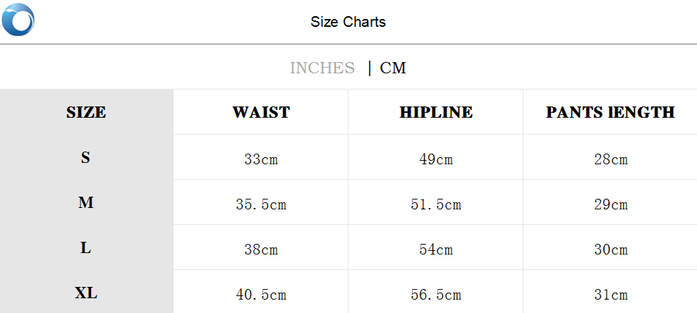Click the 28cm pants length cell

tap(611, 159)
